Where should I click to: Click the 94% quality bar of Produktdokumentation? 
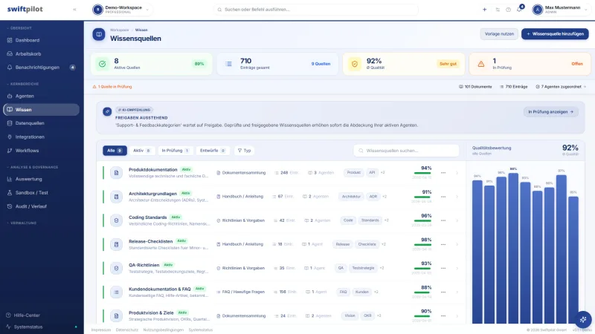click(x=422, y=173)
